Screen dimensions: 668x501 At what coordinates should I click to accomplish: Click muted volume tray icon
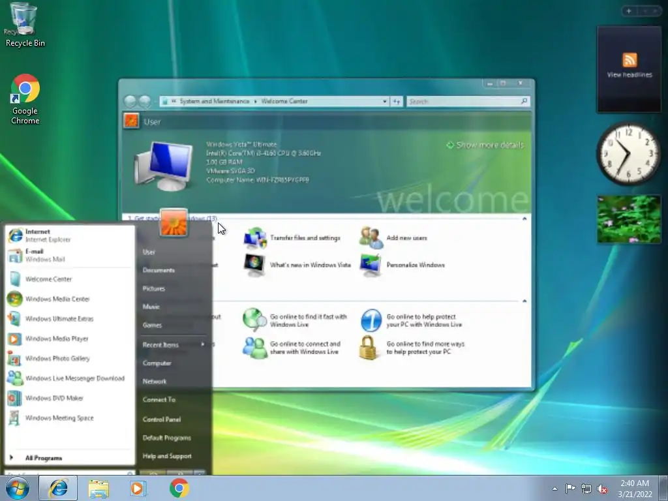[602, 489]
